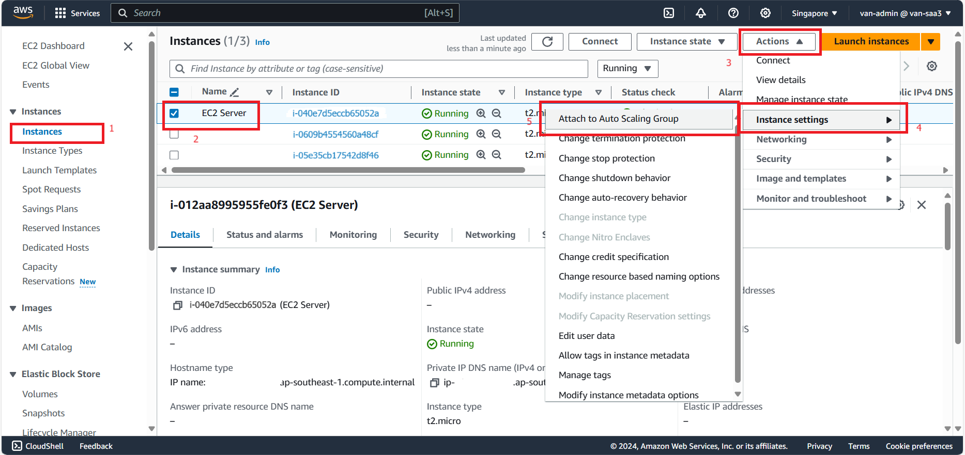Screen dimensions: 965x455
Task: Open Monitor and troubleshoot submenu
Action: (821, 199)
